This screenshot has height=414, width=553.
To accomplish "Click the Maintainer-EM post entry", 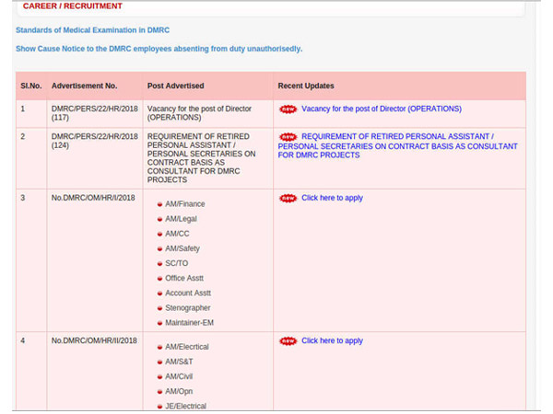I will coord(189,323).
